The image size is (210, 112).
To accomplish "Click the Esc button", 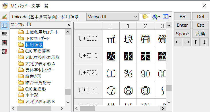I will coord(201,25).
